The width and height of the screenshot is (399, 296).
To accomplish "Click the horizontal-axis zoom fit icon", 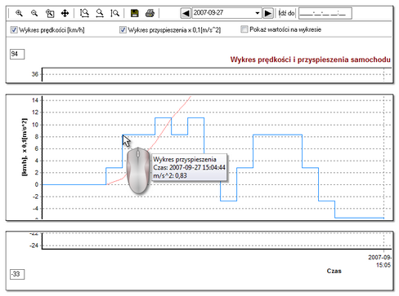I will tap(100, 13).
